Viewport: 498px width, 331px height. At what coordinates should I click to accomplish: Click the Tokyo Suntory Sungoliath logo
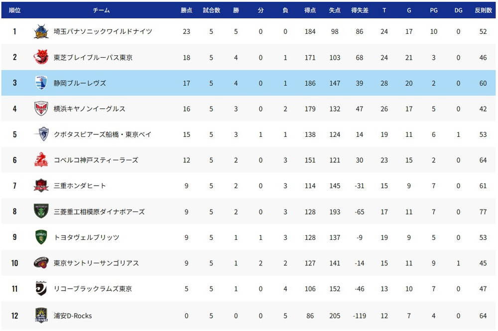[41, 263]
